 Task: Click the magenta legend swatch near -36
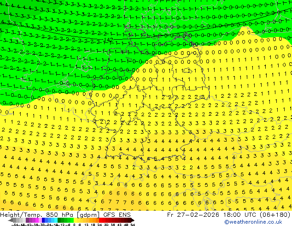tap(37, 220)
